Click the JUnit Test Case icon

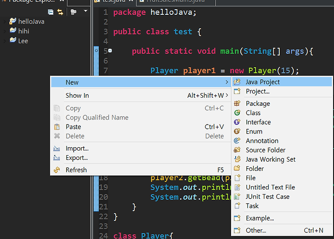coord(237,196)
